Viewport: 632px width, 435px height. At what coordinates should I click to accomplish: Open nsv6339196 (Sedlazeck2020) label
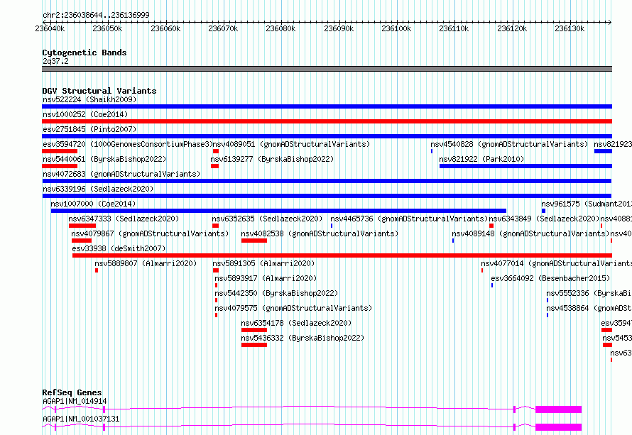tap(98, 189)
